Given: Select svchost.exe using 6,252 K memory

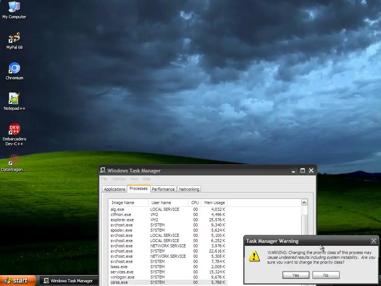Looking at the screenshot, I should [x=168, y=241].
